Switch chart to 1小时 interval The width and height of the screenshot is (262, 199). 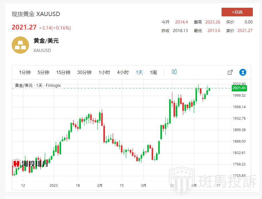[x=104, y=72]
